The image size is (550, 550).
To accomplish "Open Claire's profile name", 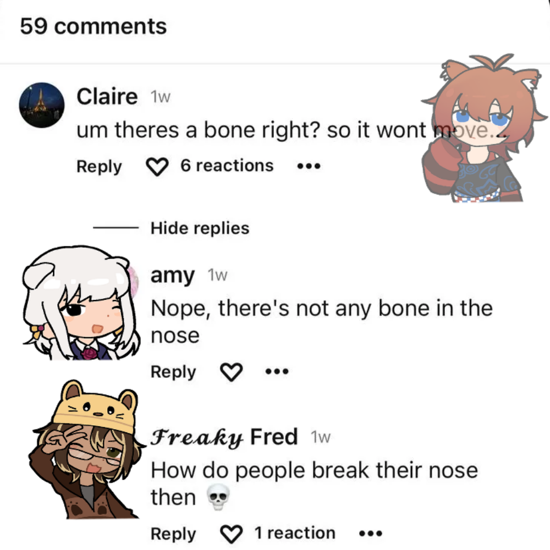I will coord(107,96).
